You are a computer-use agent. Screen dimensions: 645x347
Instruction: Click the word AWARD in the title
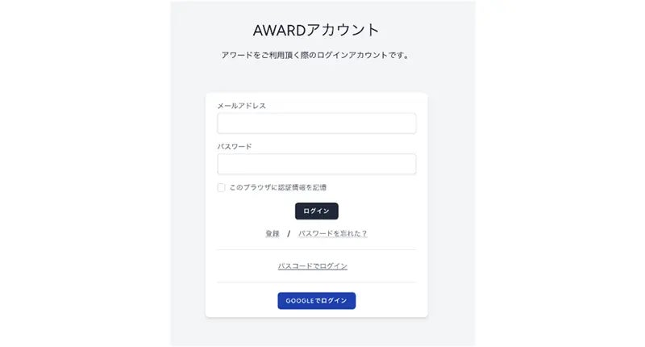click(279, 30)
